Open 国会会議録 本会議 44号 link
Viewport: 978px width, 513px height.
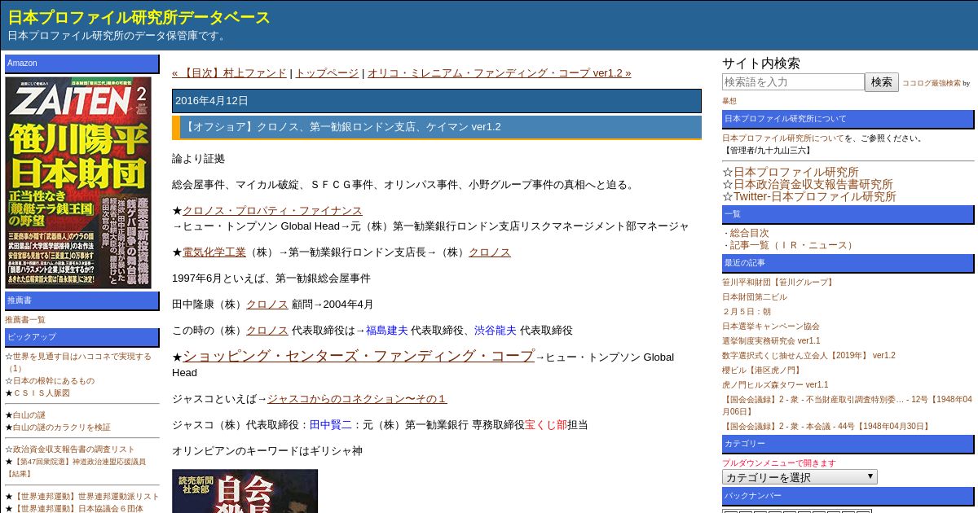coord(826,426)
